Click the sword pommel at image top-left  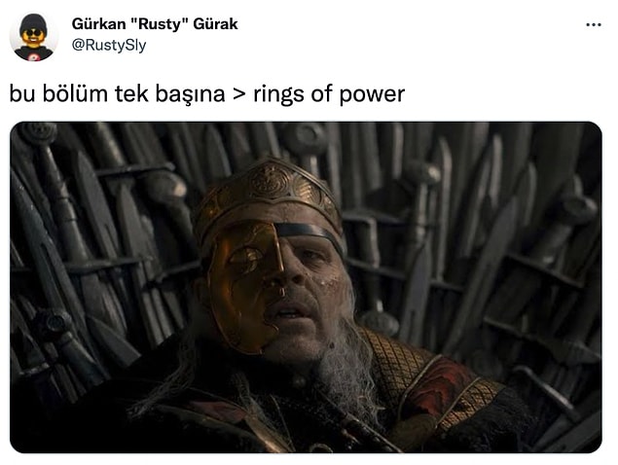click(x=38, y=133)
